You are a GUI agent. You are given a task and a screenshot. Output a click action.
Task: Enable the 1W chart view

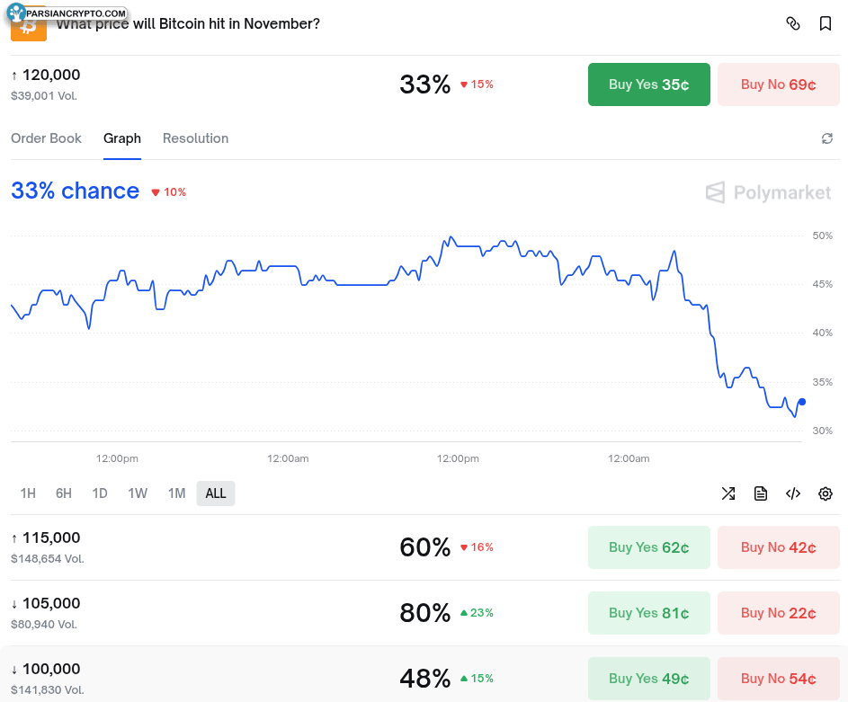(x=138, y=493)
